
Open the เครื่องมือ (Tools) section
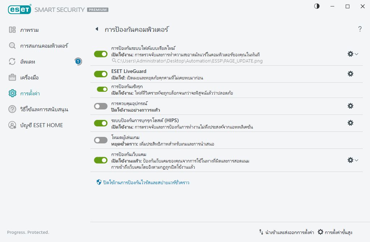[32, 77]
